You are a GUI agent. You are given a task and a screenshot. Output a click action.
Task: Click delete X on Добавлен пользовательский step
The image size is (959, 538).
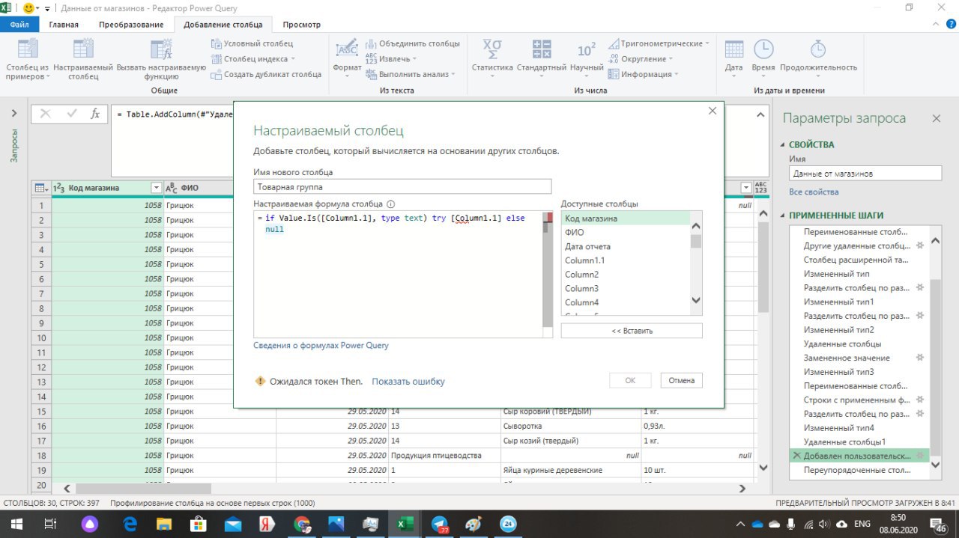point(796,456)
